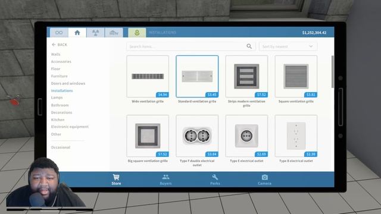Click the $3.45 price tag
The height and width of the screenshot is (214, 381).
(x=212, y=95)
